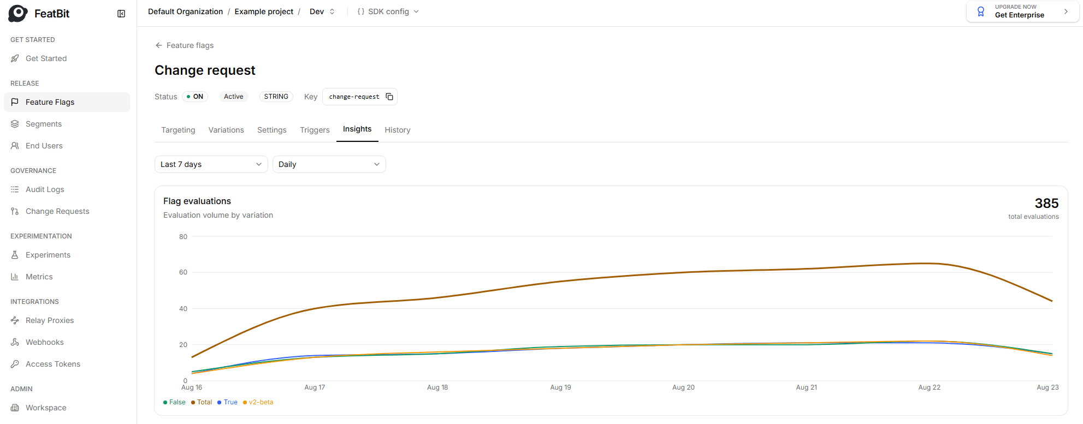The width and height of the screenshot is (1083, 424).
Task: Click the Feature Flags flag icon
Action: [15, 102]
